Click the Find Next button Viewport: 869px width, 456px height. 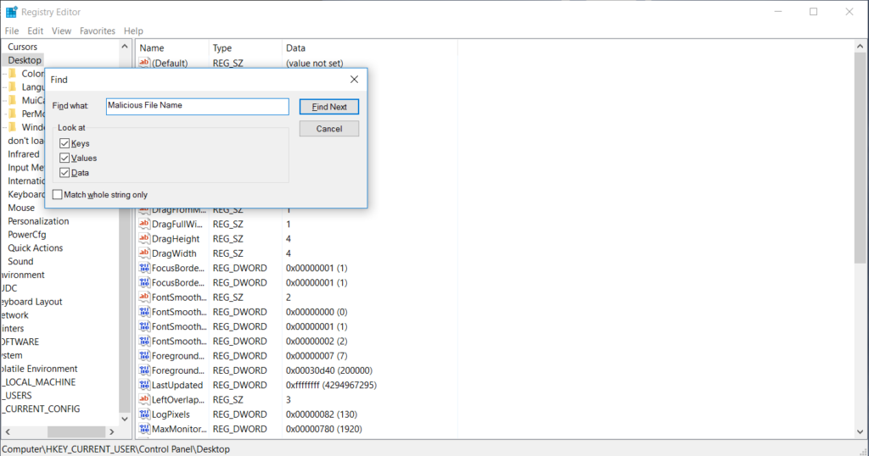pyautogui.click(x=328, y=107)
